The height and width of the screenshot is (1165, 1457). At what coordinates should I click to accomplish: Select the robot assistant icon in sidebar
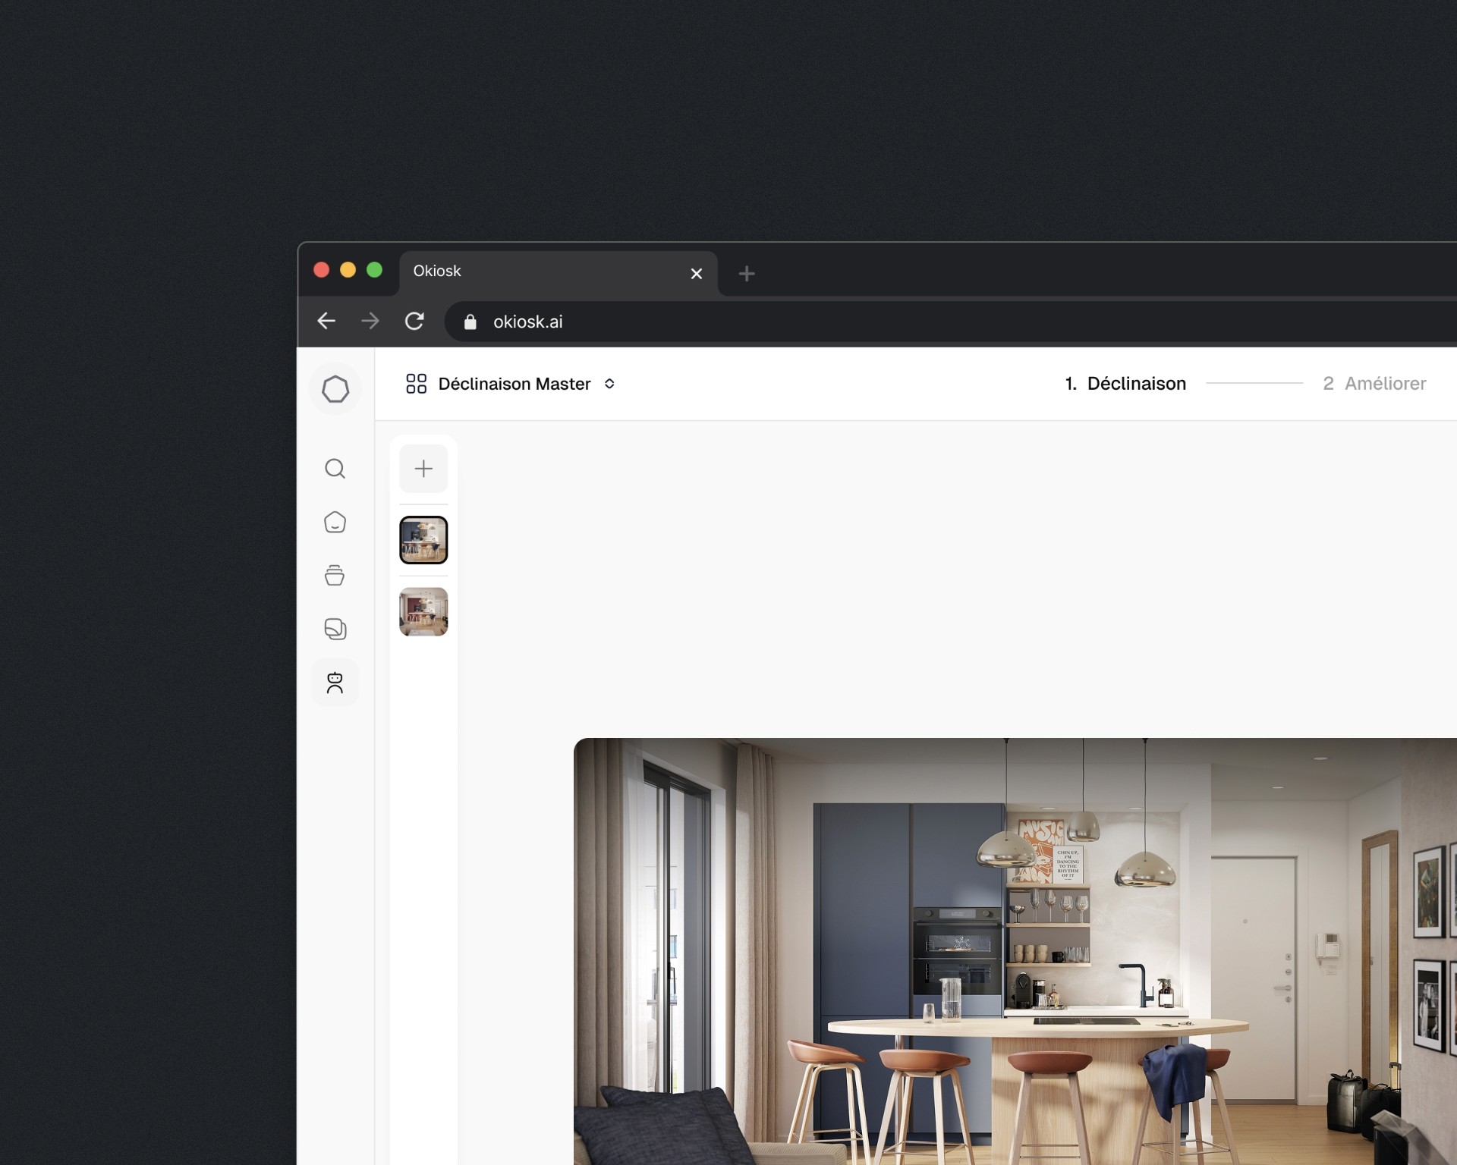pos(335,683)
